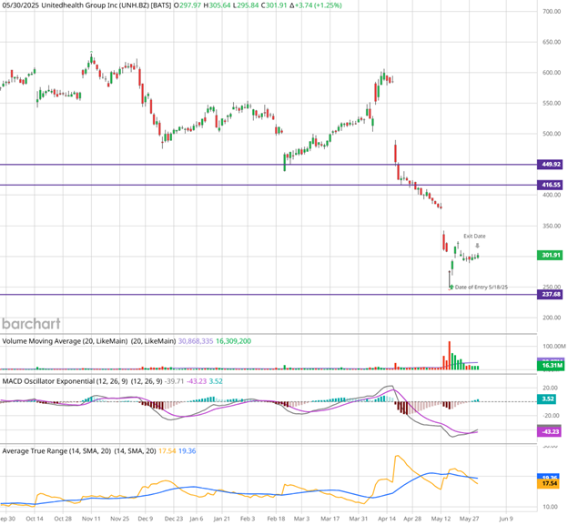Click the Oct 14 date axis label

(x=35, y=519)
